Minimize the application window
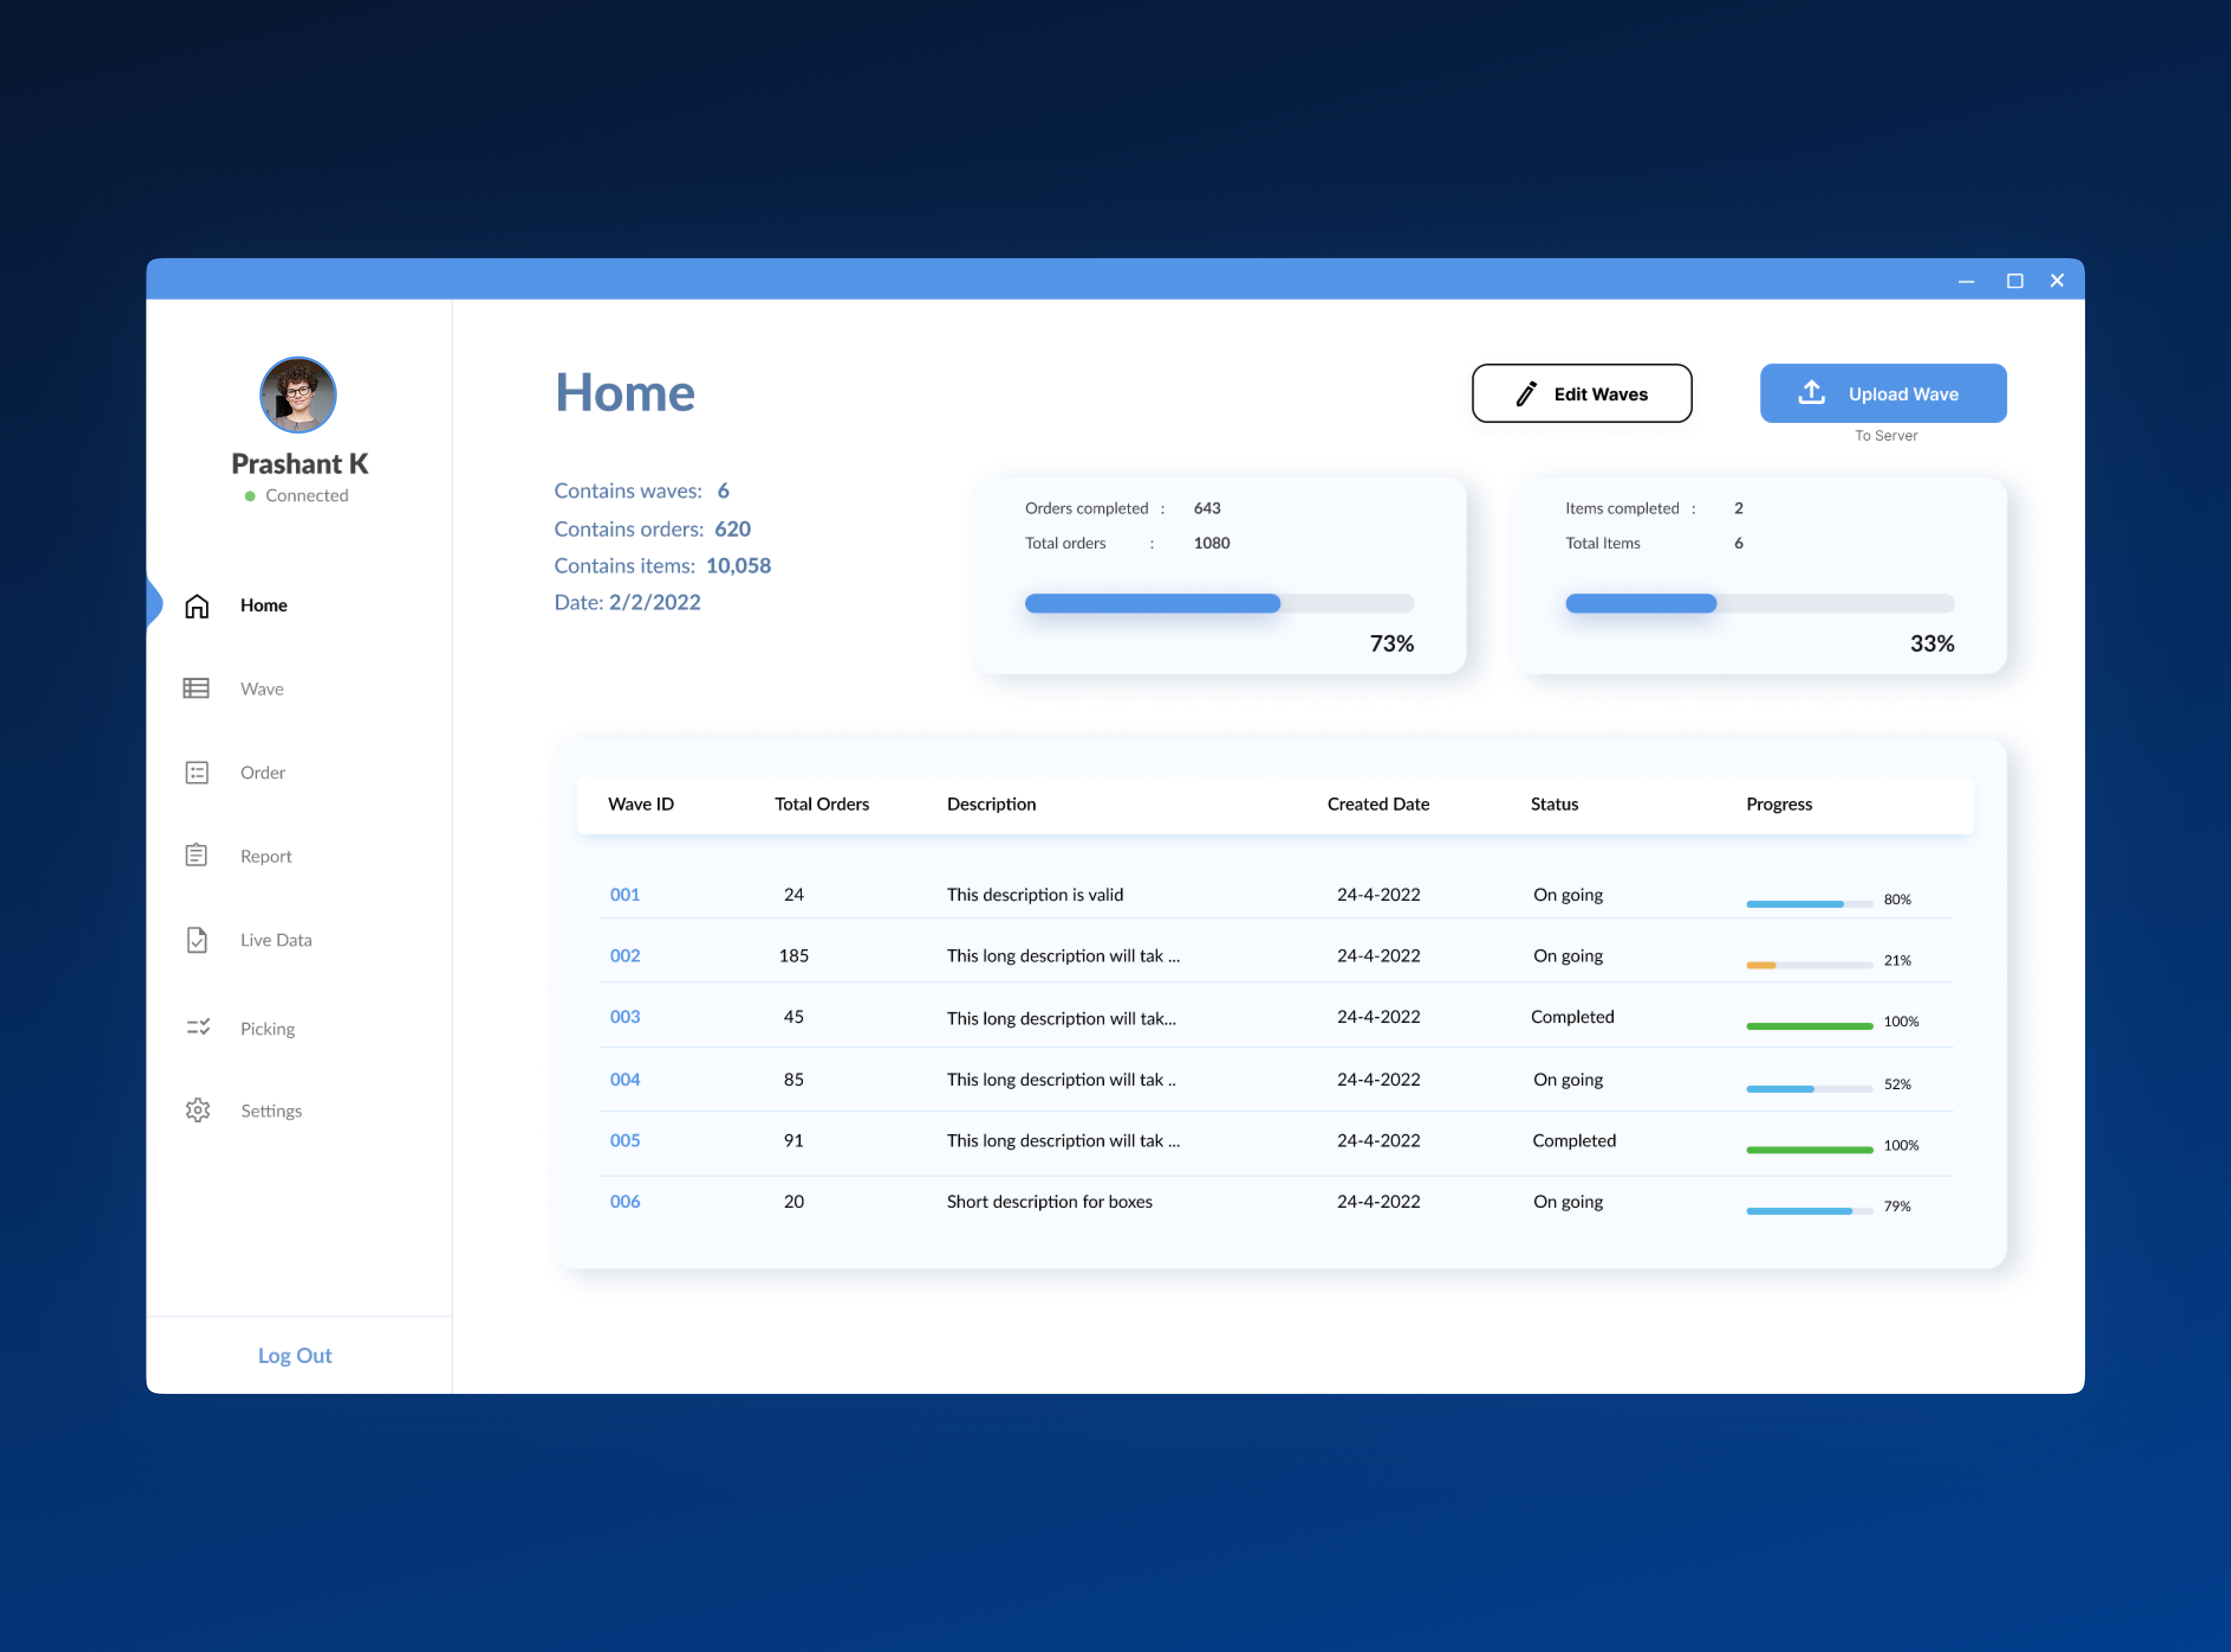This screenshot has height=1652, width=2231. point(1966,281)
